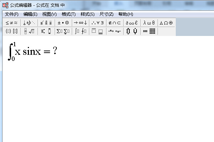Viewport: 214px width, 142px height.
Task: Open subscript and superscript templates palette
Action: click(46, 31)
